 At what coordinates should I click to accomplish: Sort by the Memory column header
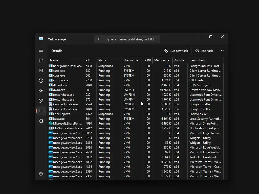click(162, 60)
